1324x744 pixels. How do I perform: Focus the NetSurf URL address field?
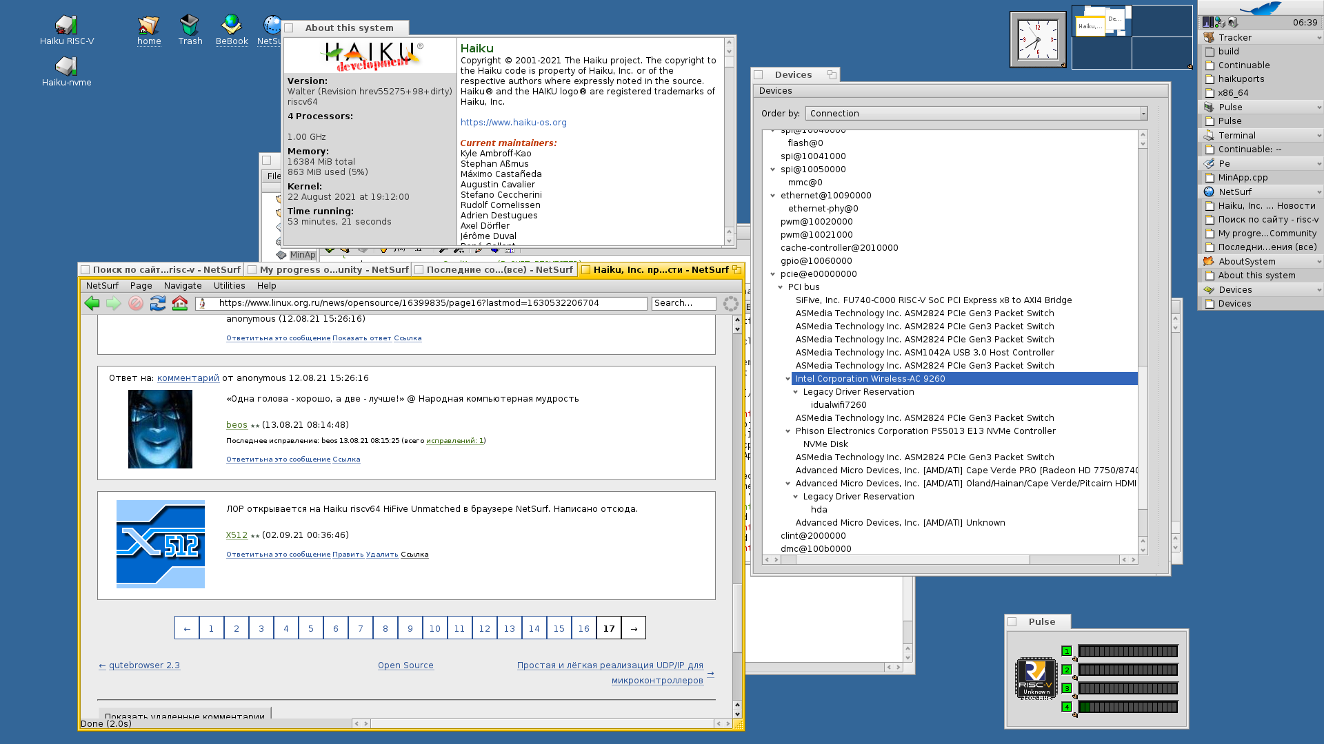point(421,303)
